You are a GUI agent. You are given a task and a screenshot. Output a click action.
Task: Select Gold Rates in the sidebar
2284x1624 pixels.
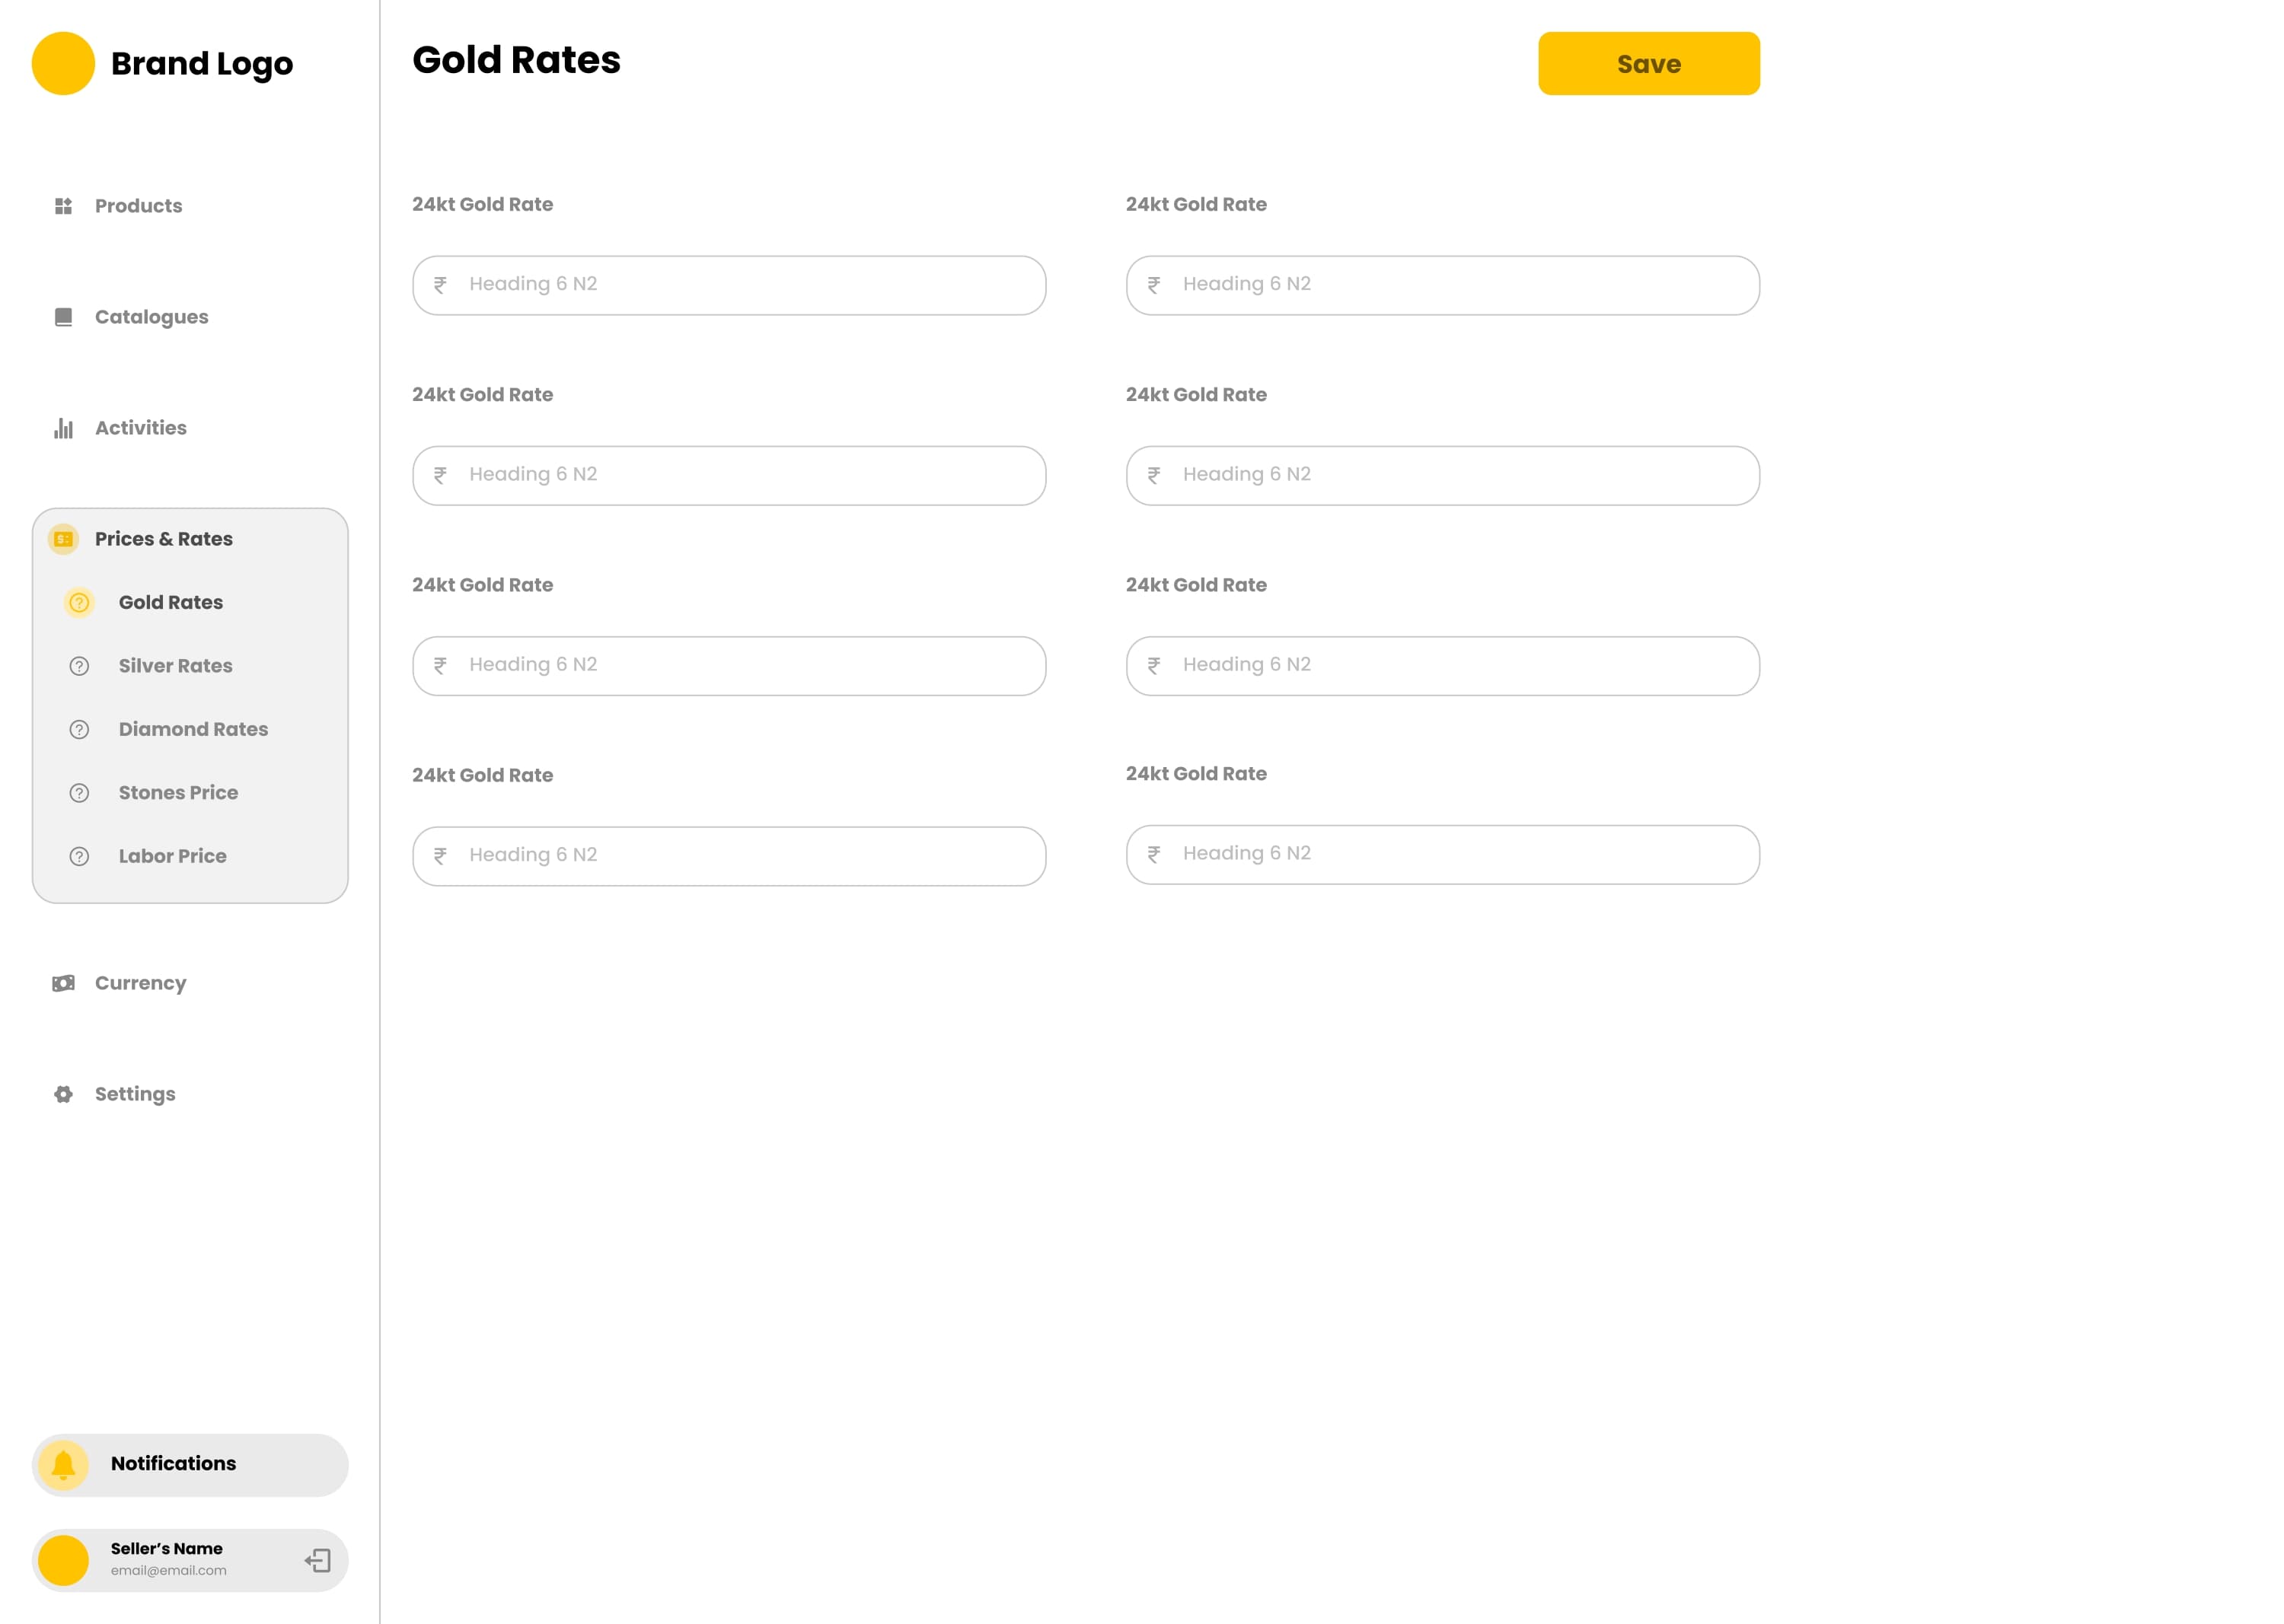pyautogui.click(x=171, y=602)
